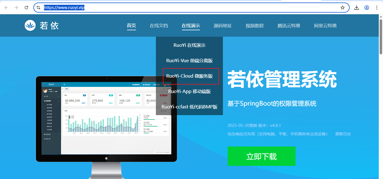The height and width of the screenshot is (179, 383).
Task: Select RuoYi-App 移动端版 entry
Action: pyautogui.click(x=190, y=91)
